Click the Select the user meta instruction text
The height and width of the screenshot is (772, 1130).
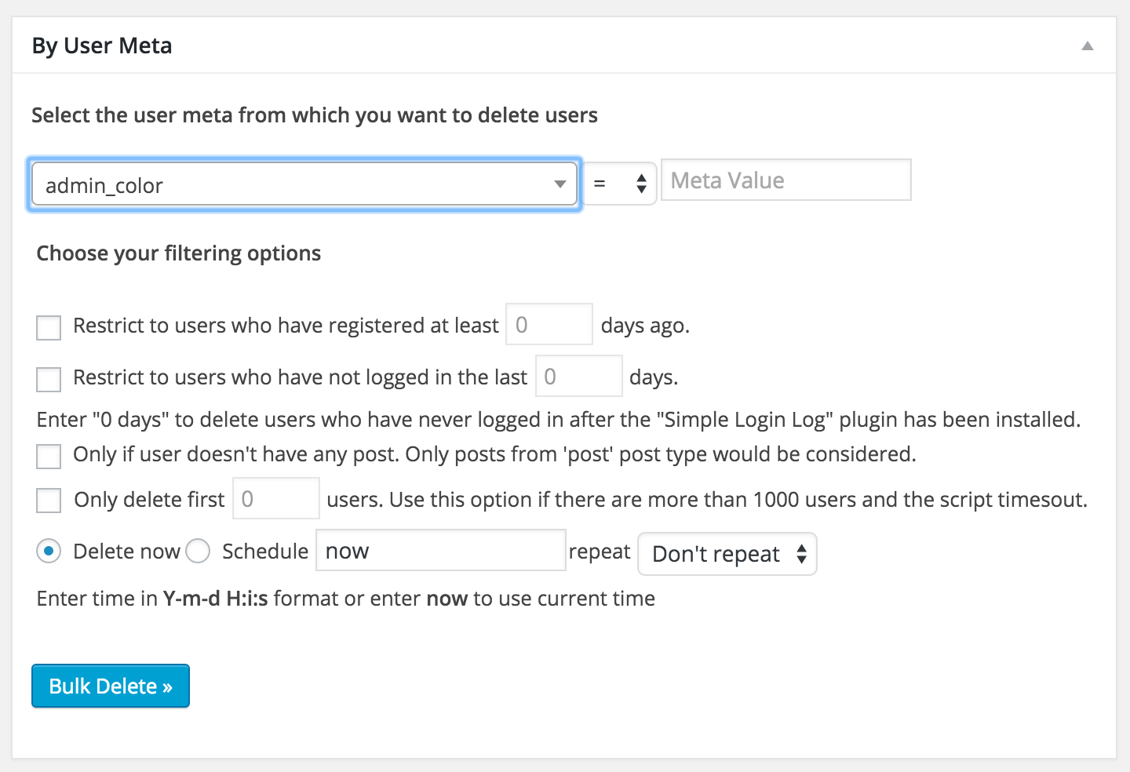click(x=315, y=115)
